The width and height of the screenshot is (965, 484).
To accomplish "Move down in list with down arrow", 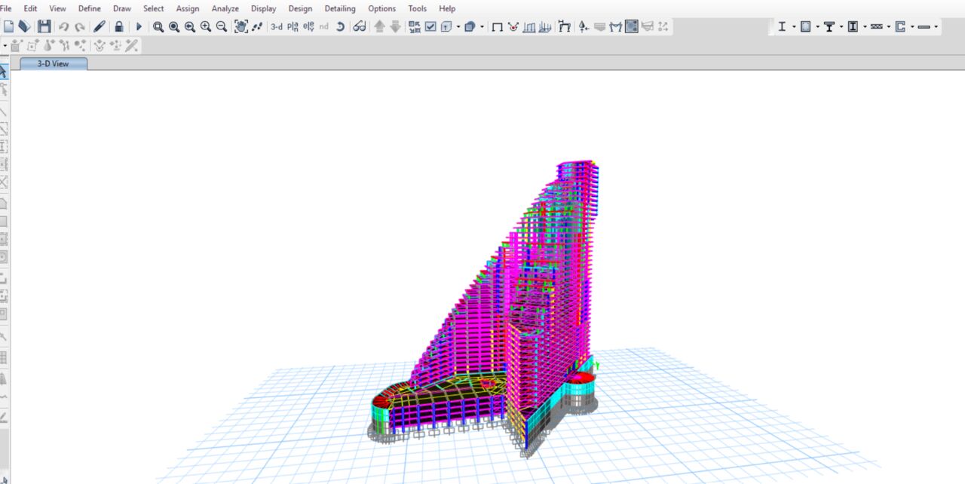I will pos(395,26).
